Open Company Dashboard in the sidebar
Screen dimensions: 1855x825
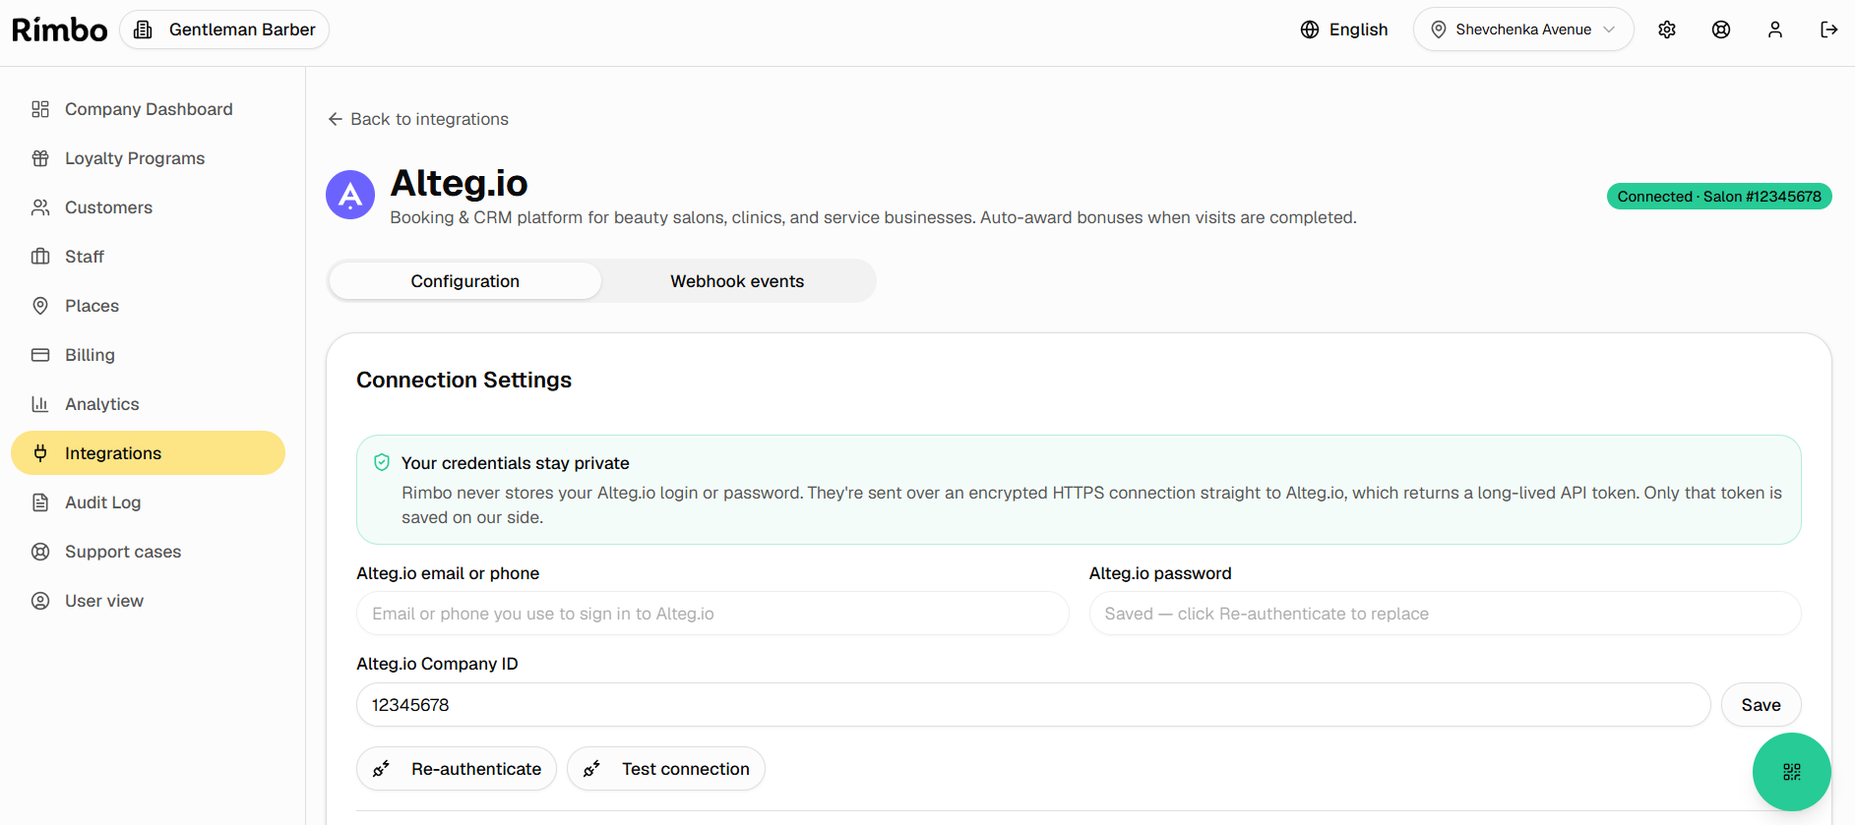pos(149,109)
